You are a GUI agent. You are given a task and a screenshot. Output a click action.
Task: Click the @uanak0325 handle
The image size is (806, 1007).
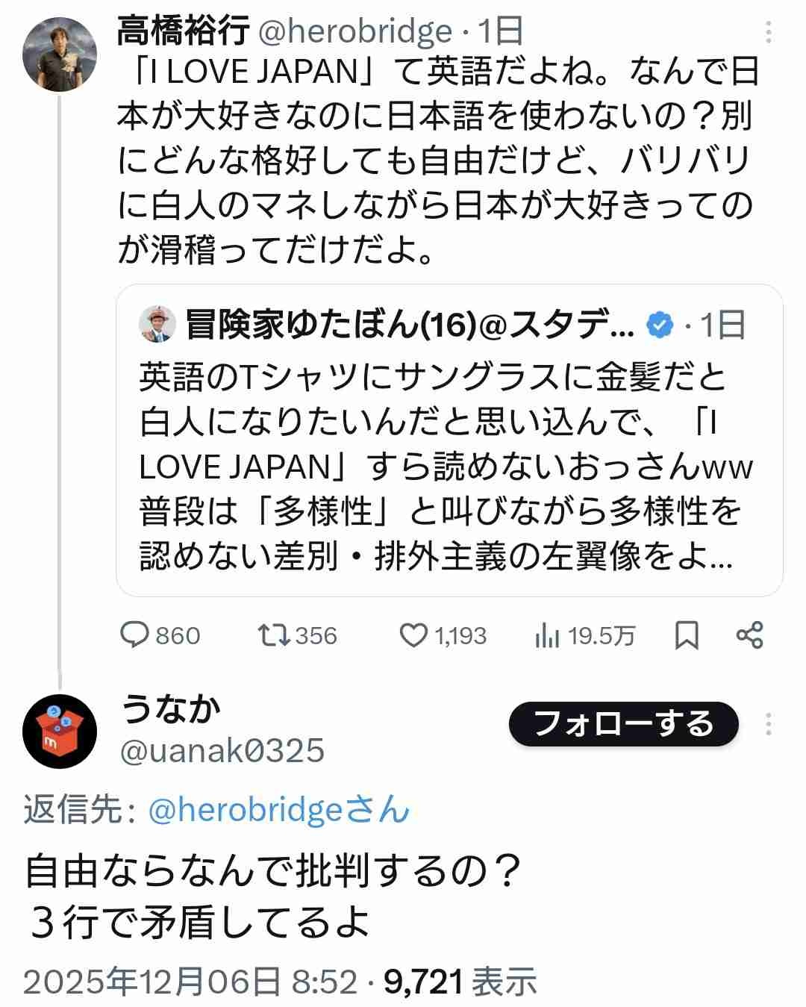[222, 750]
